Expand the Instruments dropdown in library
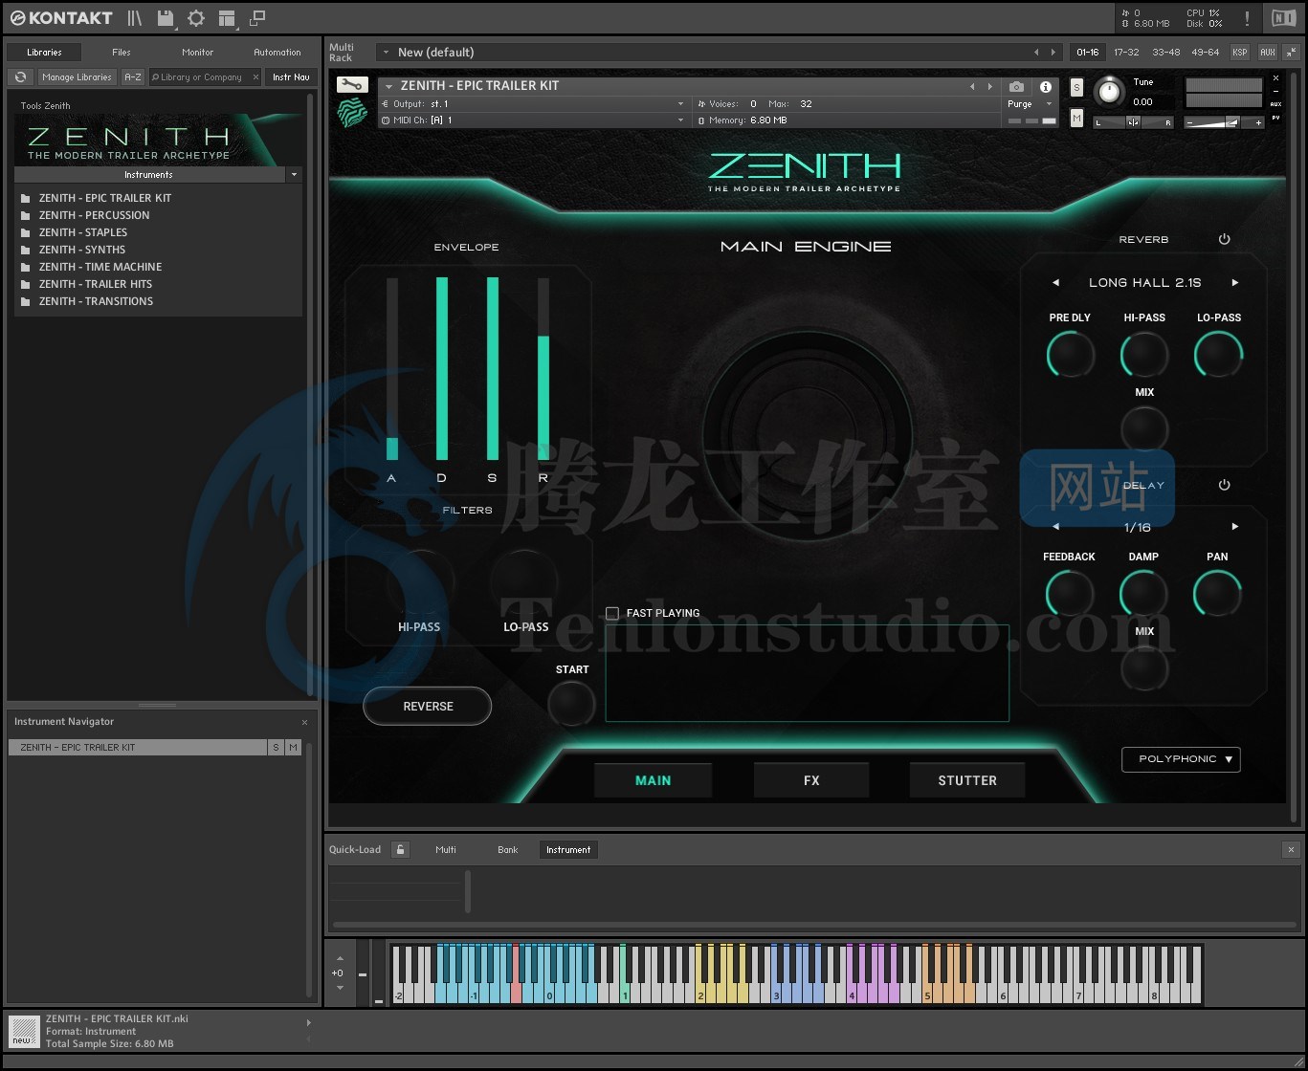The width and height of the screenshot is (1308, 1071). [294, 175]
